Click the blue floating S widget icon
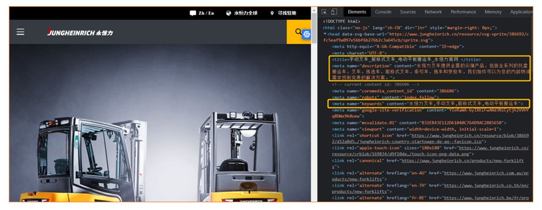The width and height of the screenshot is (542, 210). tap(307, 34)
